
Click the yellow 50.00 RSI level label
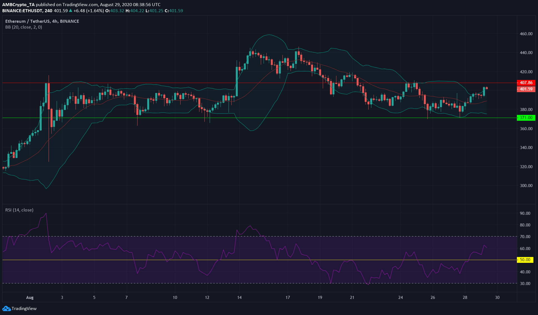[x=525, y=260]
